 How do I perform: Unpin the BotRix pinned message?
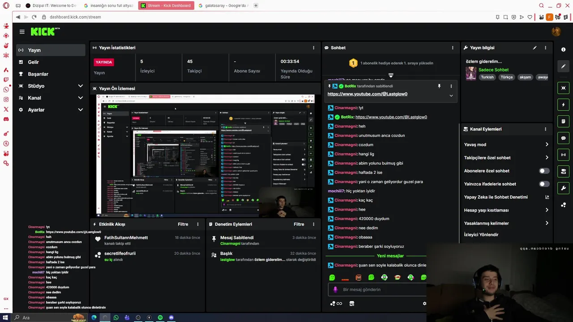click(x=439, y=86)
